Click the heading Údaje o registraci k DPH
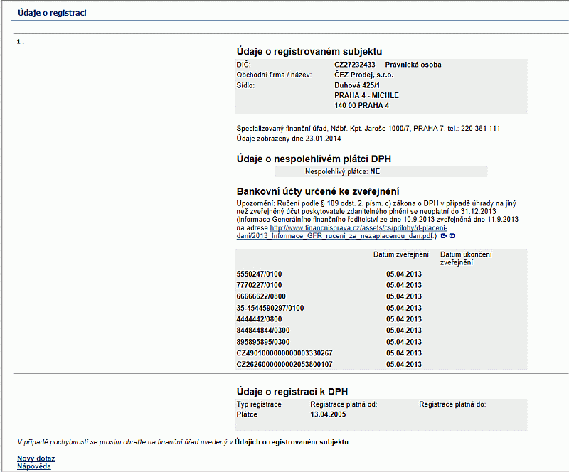The width and height of the screenshot is (569, 472). coord(292,392)
